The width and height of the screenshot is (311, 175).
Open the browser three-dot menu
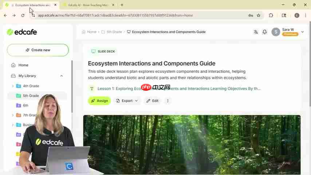point(306,15)
